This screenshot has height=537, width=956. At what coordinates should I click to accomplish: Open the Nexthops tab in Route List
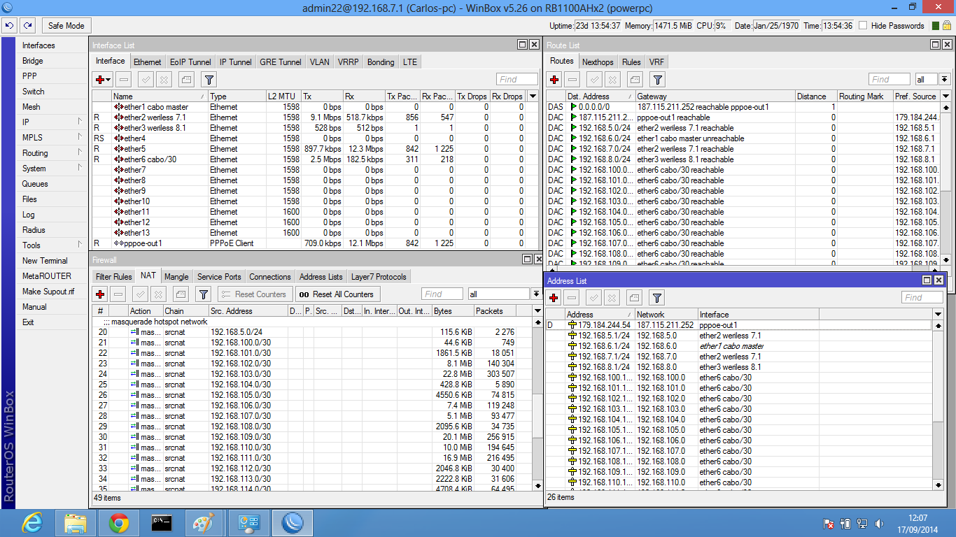click(598, 62)
